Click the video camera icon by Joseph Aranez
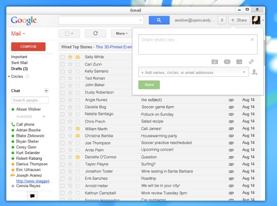The height and width of the screenshot is (206, 277). [12, 175]
